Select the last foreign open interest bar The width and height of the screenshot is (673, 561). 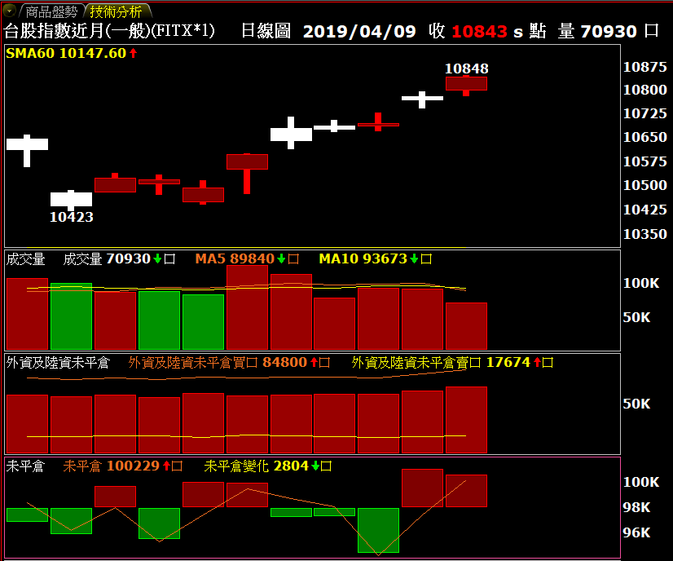click(466, 420)
